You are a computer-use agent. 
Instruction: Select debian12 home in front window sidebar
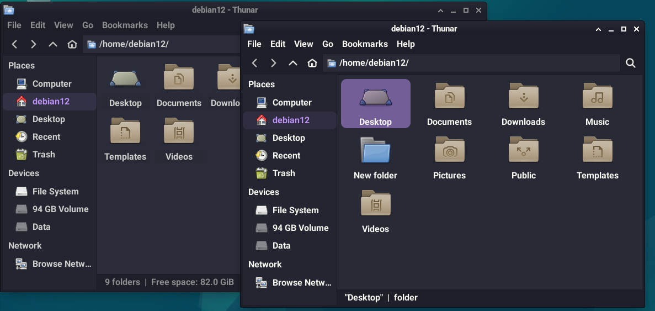[290, 120]
